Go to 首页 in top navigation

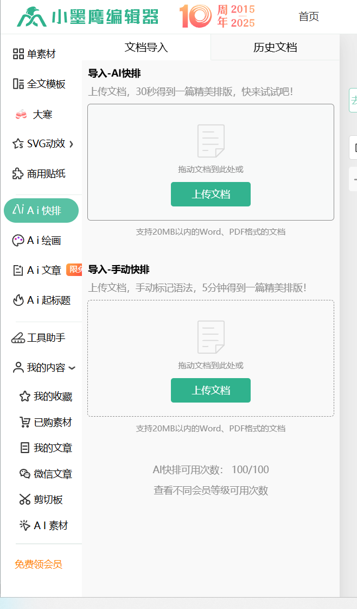pyautogui.click(x=309, y=17)
